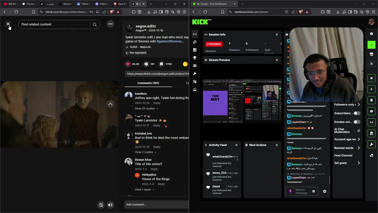This screenshot has height=213, width=378.
Task: Mute the TikTok video with the speaker icon
Action: (x=110, y=205)
